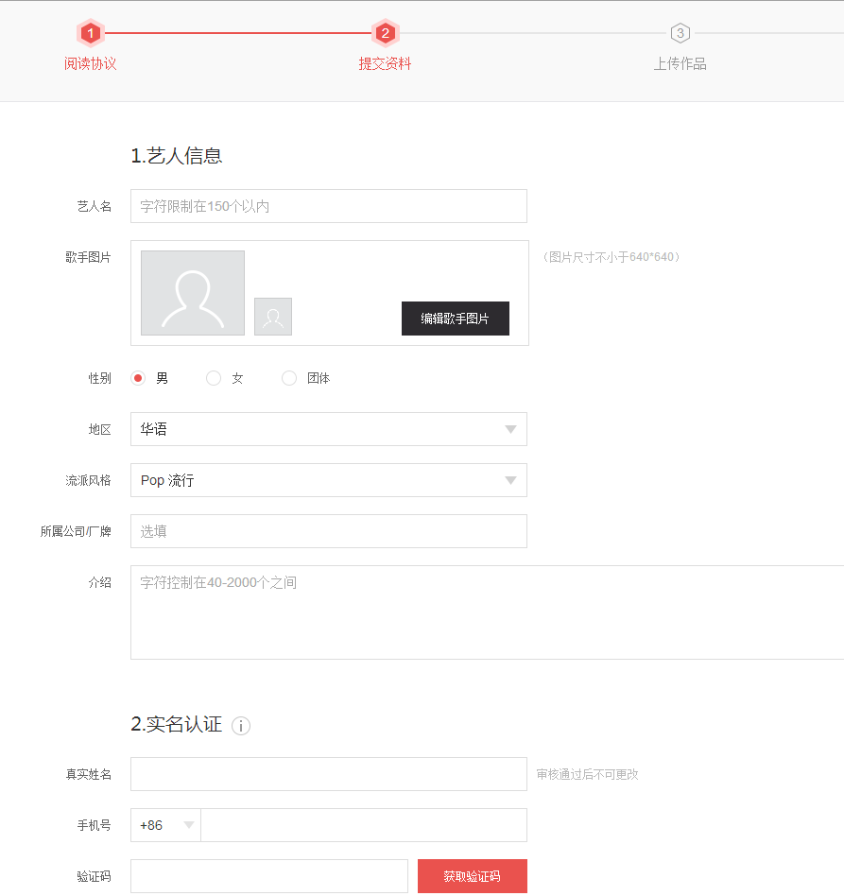Open the 华语 region dropdown

point(328,429)
